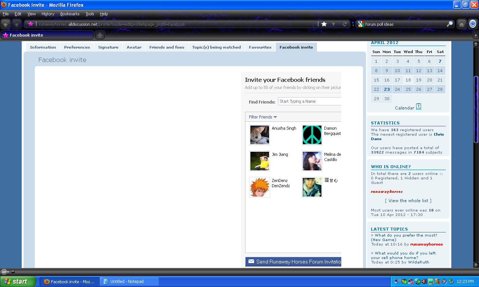The image size is (479, 287).
Task: Click the pink star site icon in address bar
Action: (x=31, y=24)
